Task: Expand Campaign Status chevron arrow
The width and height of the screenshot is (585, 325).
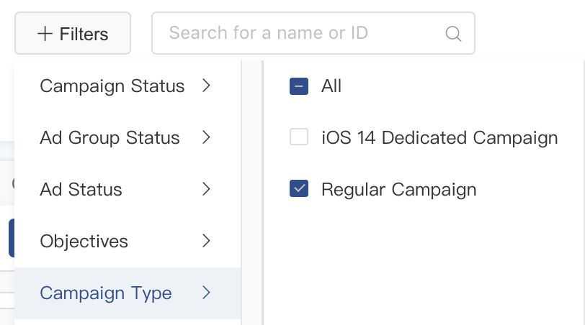Action: pyautogui.click(x=206, y=86)
